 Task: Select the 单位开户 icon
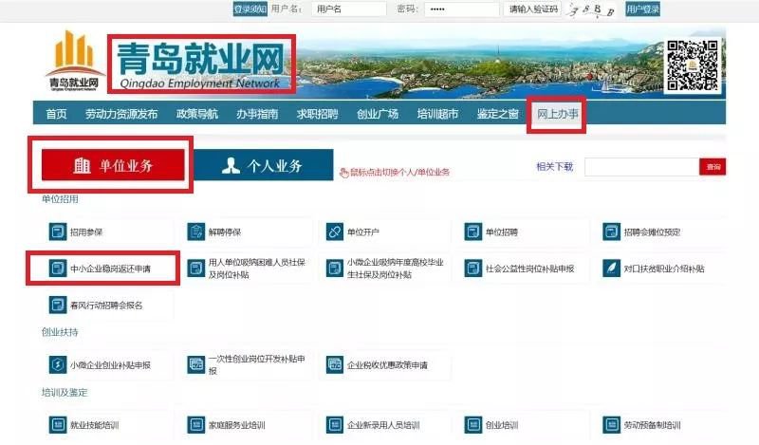[334, 231]
